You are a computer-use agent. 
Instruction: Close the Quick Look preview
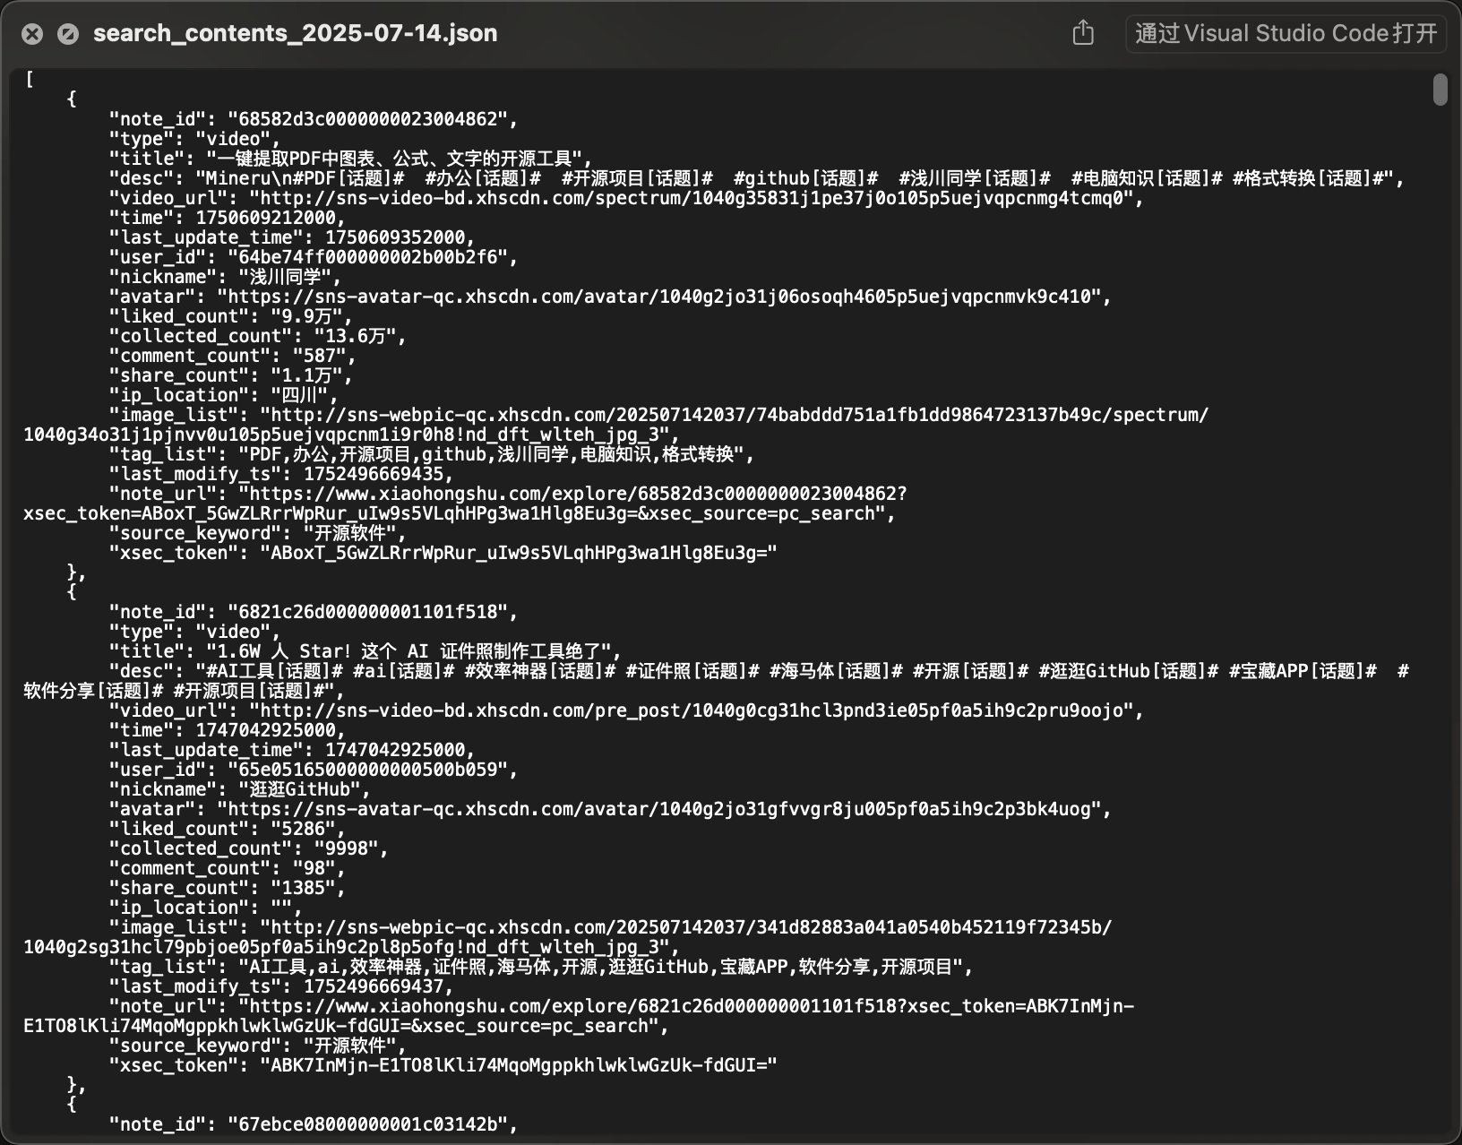[32, 34]
